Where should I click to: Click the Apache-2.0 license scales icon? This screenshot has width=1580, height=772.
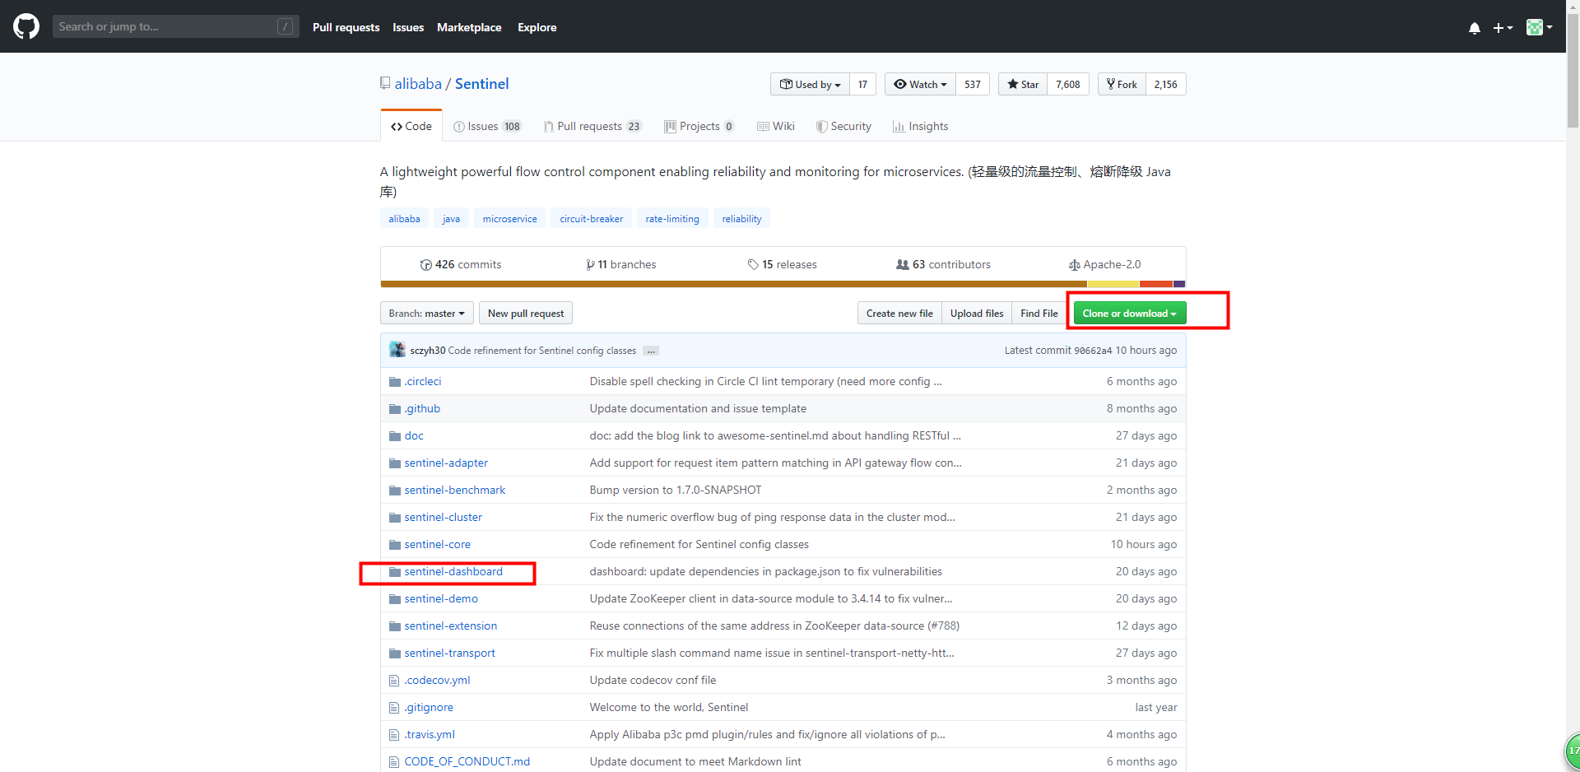coord(1076,264)
